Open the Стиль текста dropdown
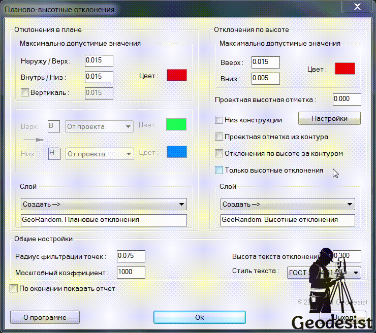The width and height of the screenshot is (376, 333). (324, 273)
